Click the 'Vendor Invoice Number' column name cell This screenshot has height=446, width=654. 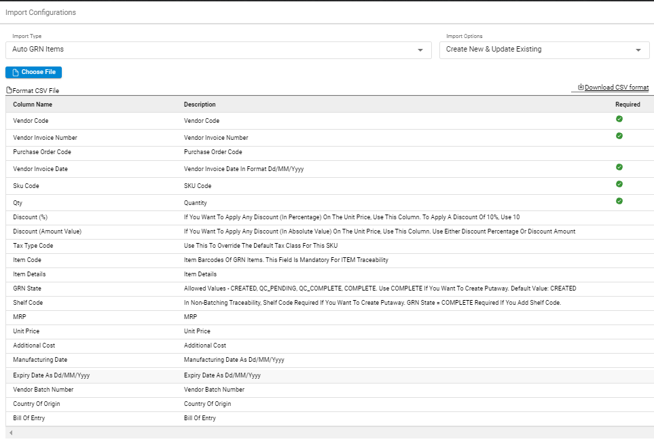click(x=45, y=138)
